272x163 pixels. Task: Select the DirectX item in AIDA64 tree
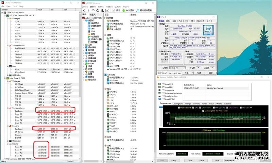coord(91,64)
